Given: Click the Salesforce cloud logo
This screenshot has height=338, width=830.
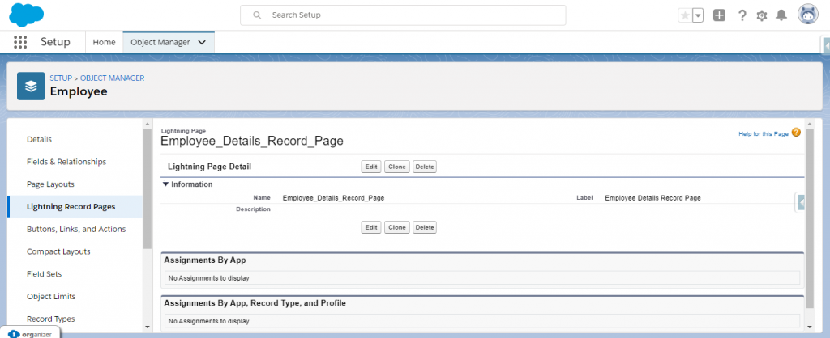Looking at the screenshot, I should click(26, 15).
